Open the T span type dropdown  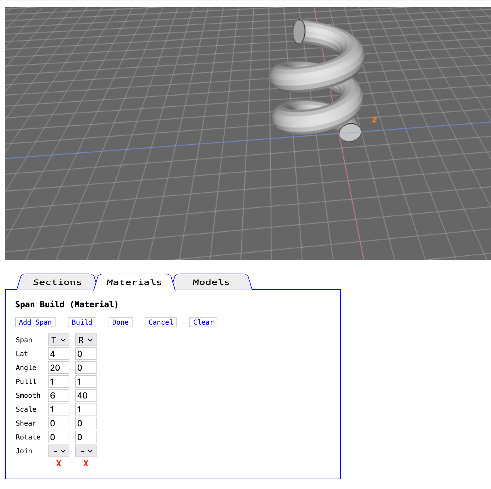click(58, 340)
